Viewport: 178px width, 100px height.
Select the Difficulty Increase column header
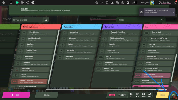41,27
